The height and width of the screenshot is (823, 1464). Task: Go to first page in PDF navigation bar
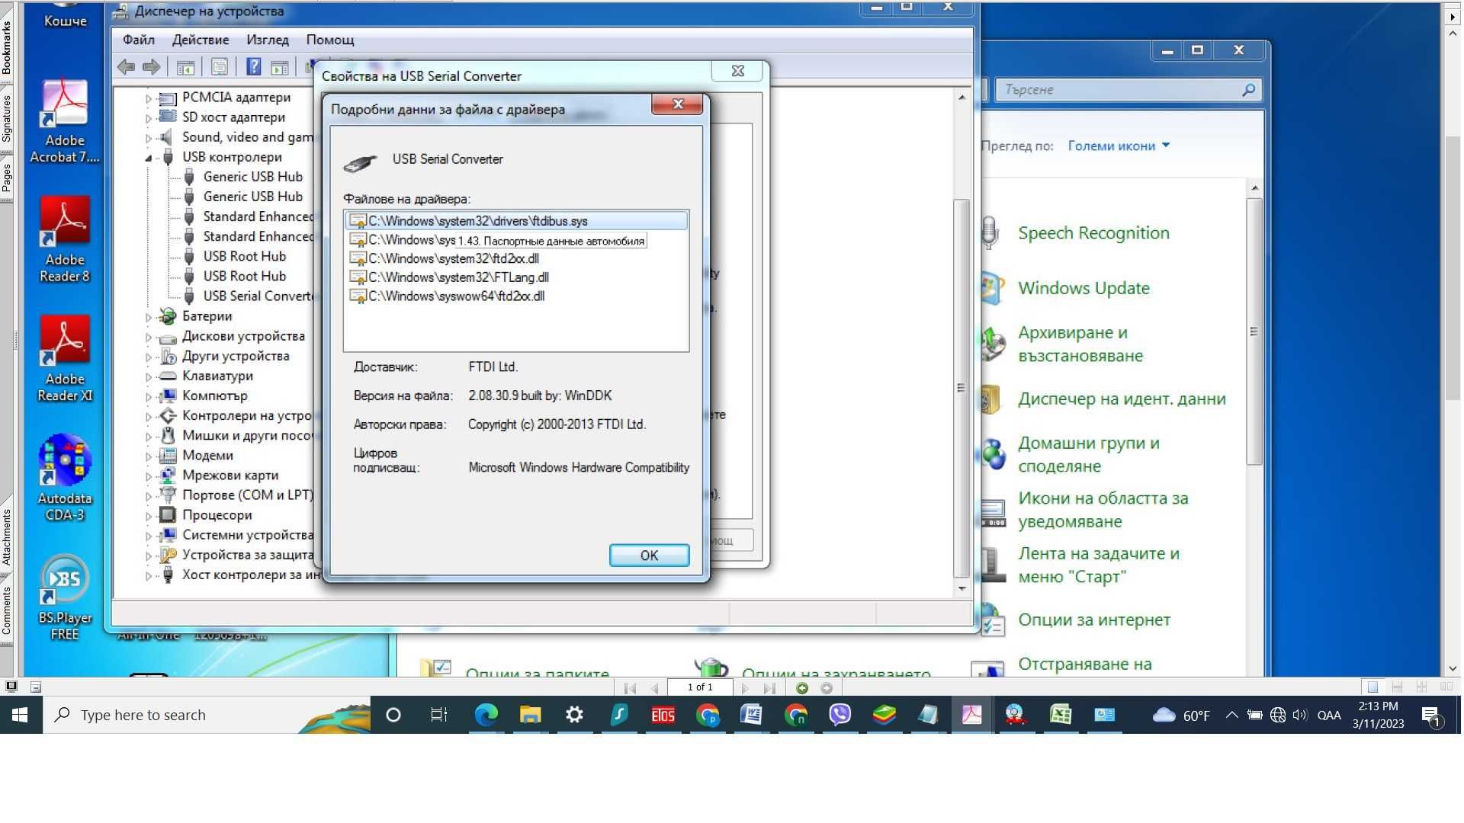point(630,688)
